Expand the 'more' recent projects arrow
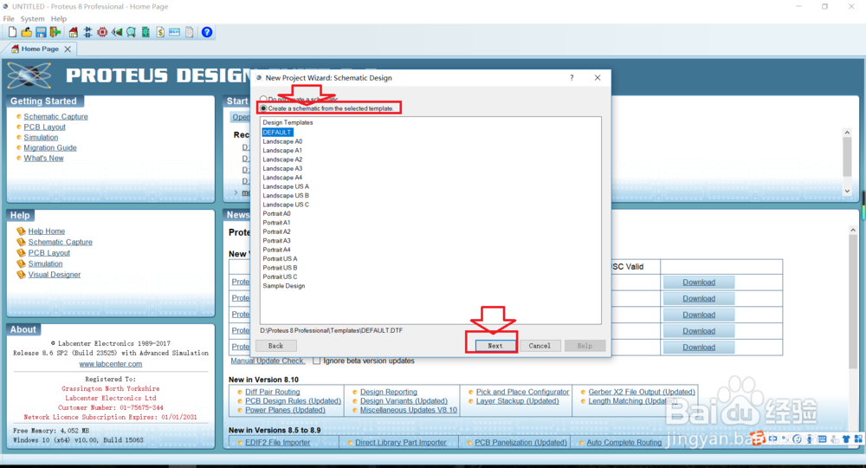 (x=236, y=192)
